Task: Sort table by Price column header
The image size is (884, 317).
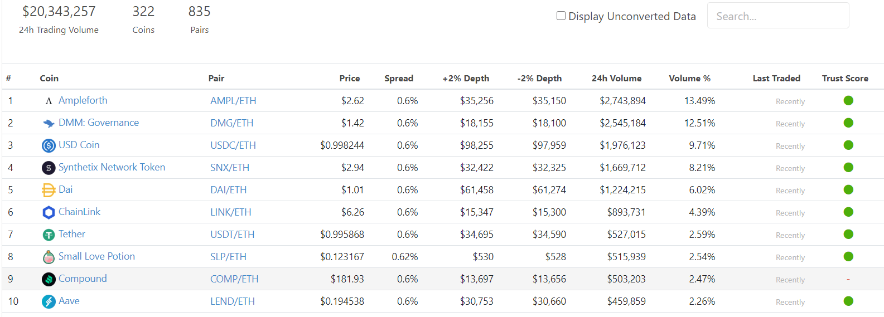Action: [x=349, y=79]
